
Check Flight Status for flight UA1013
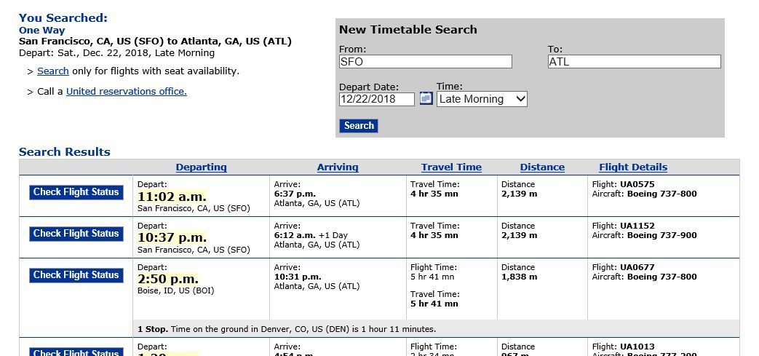[76, 352]
